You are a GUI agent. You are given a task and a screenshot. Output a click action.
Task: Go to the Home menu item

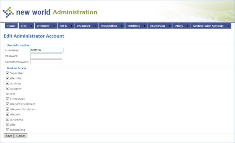[x=11, y=26]
